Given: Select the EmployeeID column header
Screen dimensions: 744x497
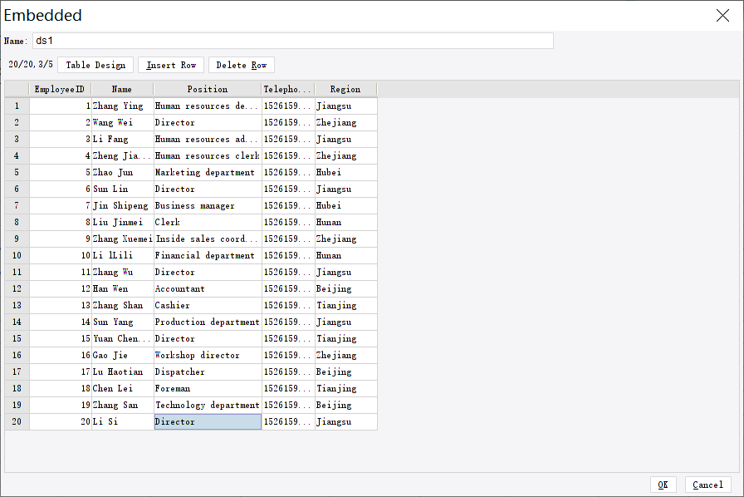Looking at the screenshot, I should 59,89.
